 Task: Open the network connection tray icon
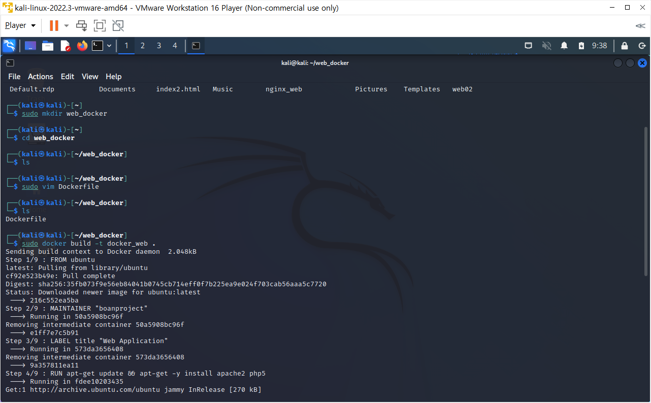tap(529, 46)
